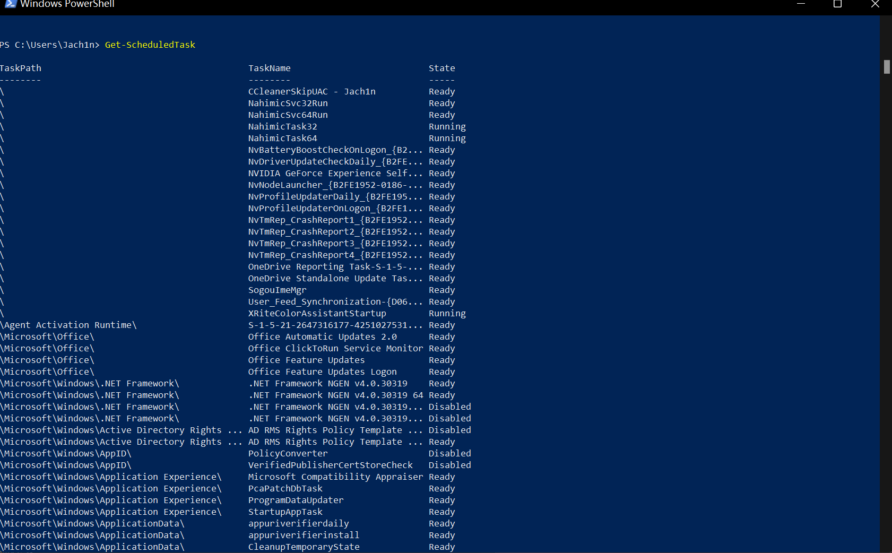Screen dimensions: 892x553
Task: Click the vertical scrollbar thumb
Action: (887, 67)
